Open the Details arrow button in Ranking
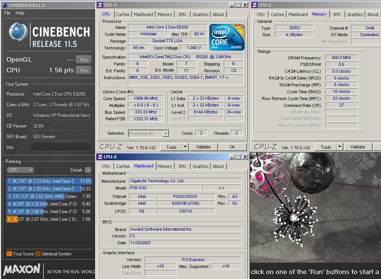Image resolution: width=381 pixels, height=279 pixels. (88, 170)
